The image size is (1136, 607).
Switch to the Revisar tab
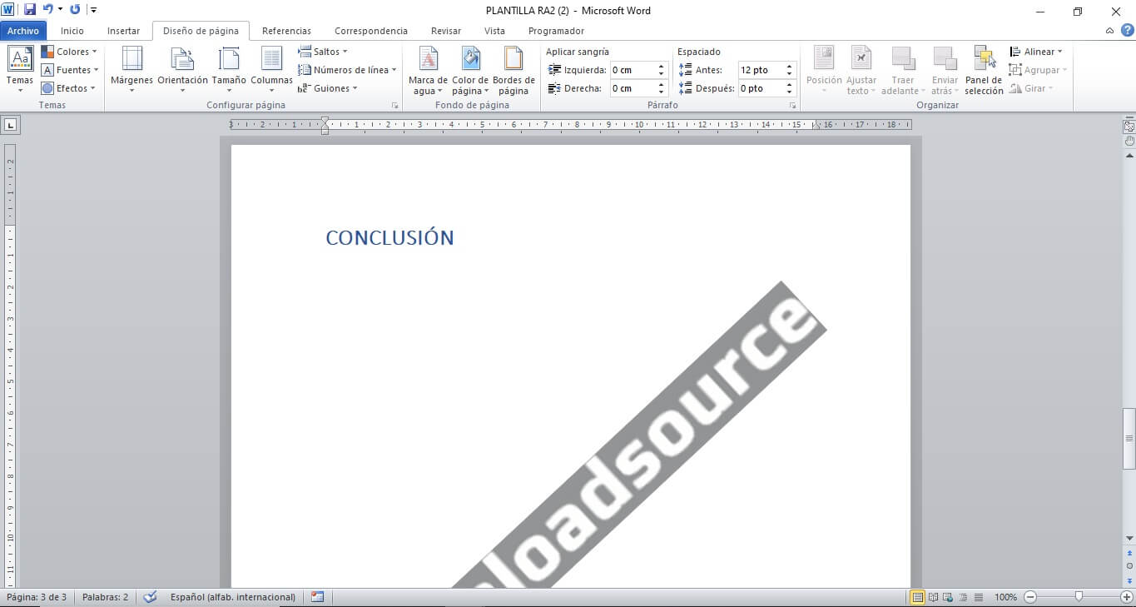pyautogui.click(x=446, y=31)
